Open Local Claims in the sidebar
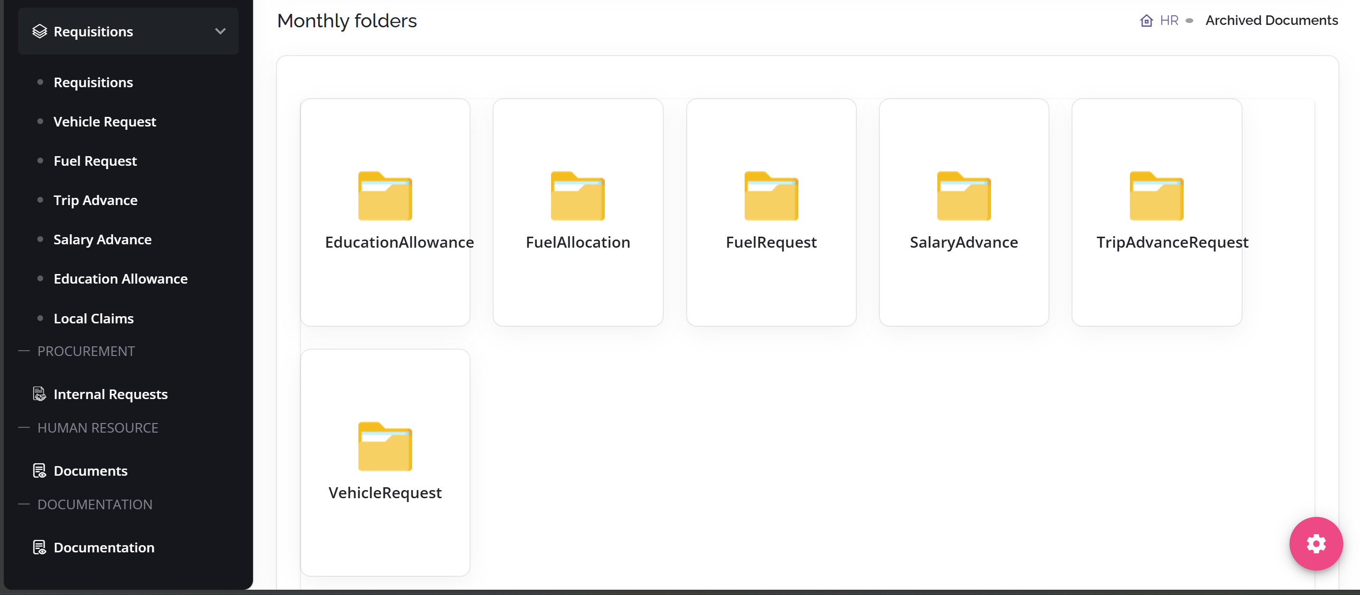 93,319
